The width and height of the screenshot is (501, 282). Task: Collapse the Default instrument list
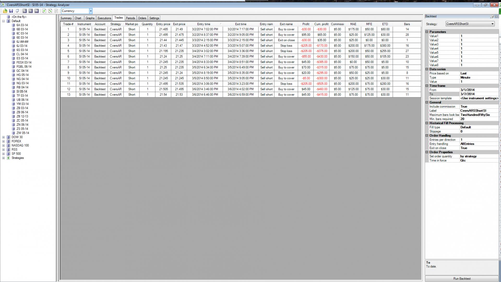click(3, 21)
